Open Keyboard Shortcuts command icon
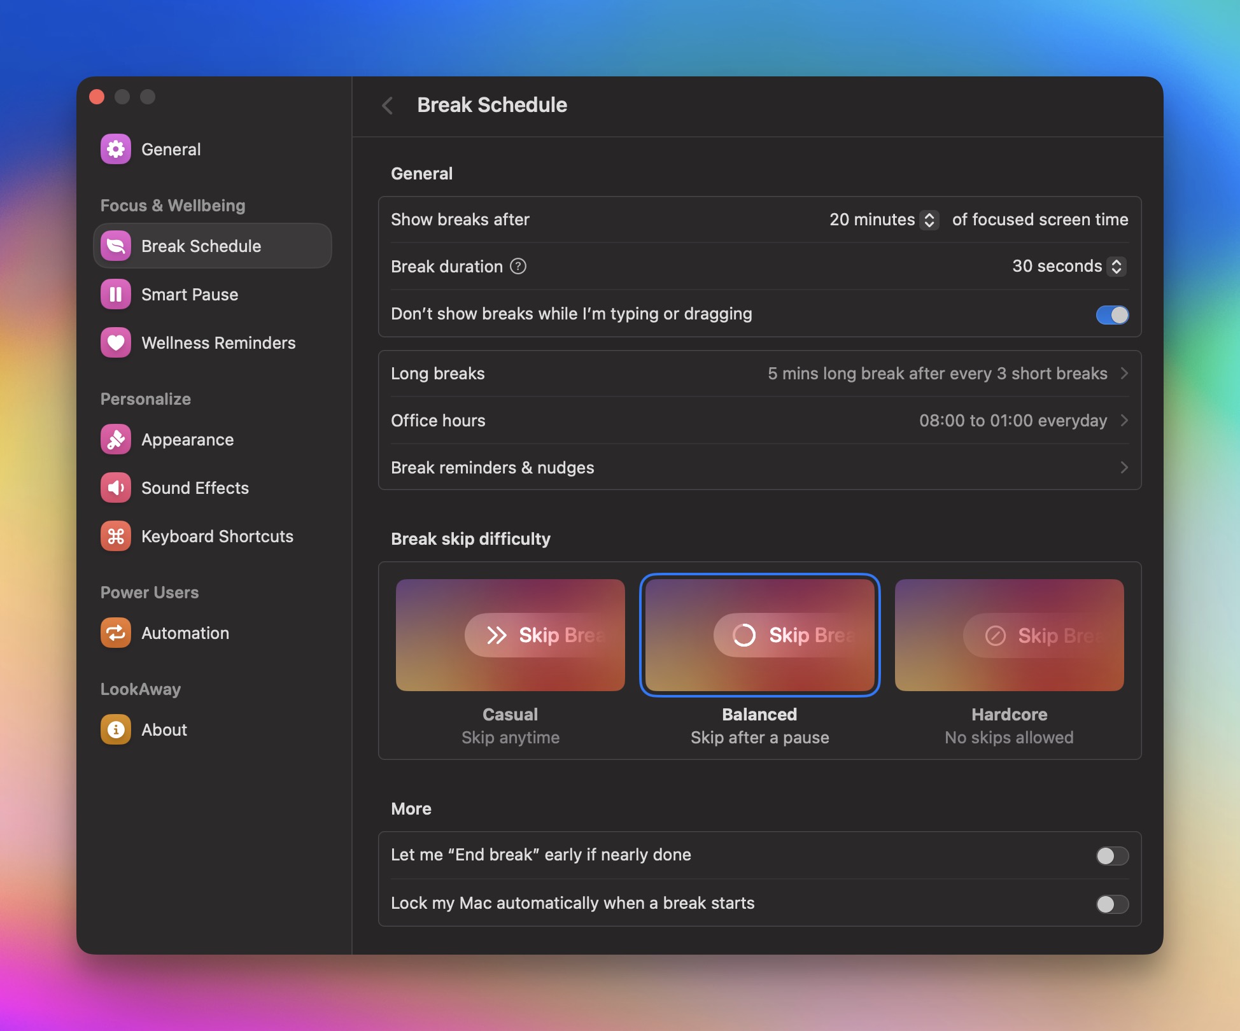Screen dimensions: 1240x1031 116,536
